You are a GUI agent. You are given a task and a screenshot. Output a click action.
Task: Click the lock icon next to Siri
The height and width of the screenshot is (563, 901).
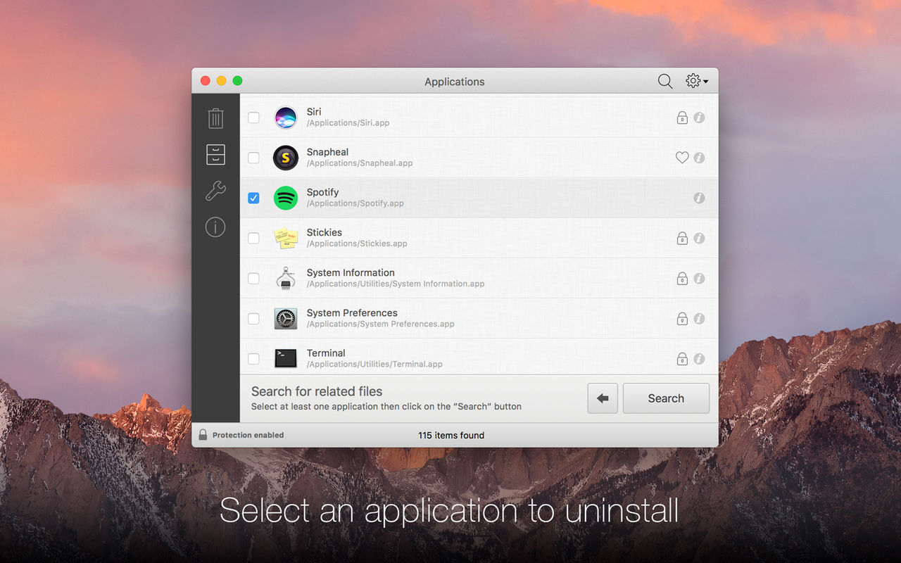click(682, 118)
